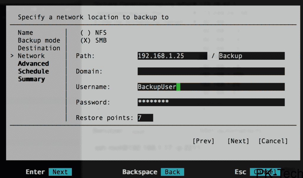This screenshot has height=178, width=303.
Task: Switch to the Schedule step
Action: pos(33,71)
